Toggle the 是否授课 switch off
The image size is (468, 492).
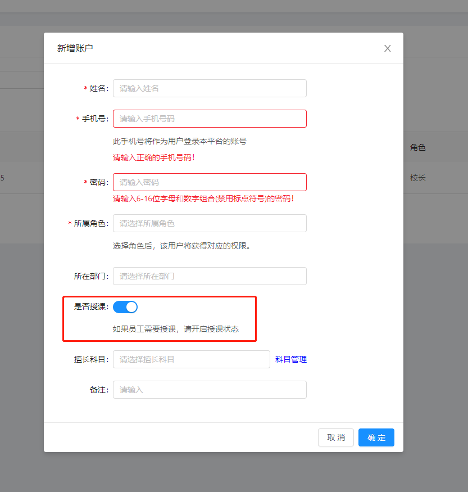click(125, 307)
